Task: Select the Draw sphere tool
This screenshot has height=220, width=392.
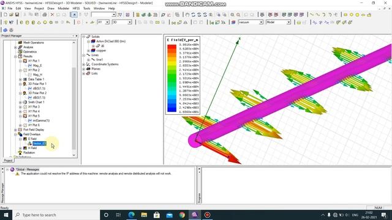Action: click(x=45, y=23)
